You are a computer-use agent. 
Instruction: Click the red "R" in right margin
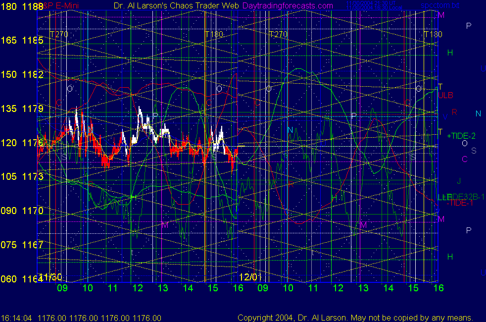(454, 112)
